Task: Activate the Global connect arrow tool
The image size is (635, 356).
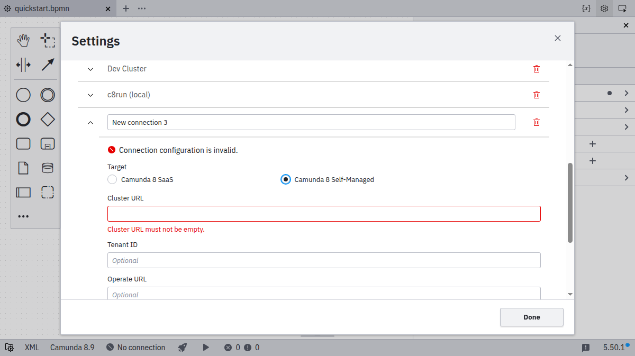Action: point(48,65)
